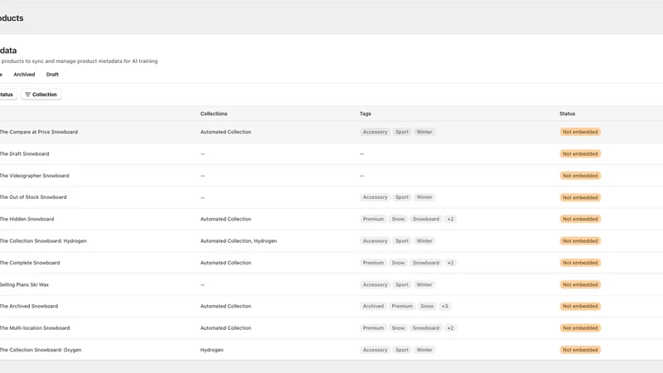Click Not embedded status for Draft Snowboard
Screen dimensions: 663x373
[580, 154]
